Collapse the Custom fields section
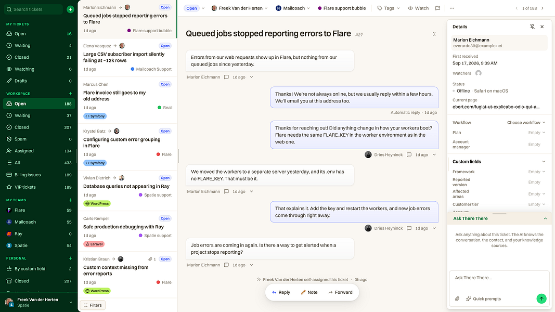 click(x=544, y=162)
